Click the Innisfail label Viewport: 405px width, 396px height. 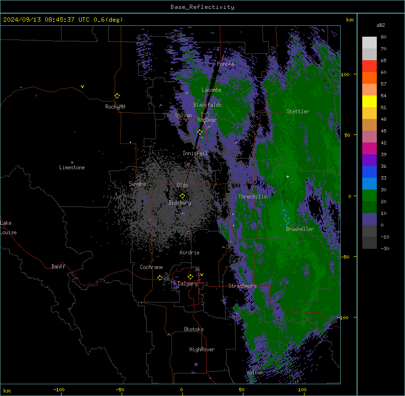[195, 153]
